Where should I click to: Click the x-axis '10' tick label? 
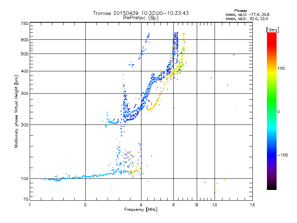coord(215,205)
